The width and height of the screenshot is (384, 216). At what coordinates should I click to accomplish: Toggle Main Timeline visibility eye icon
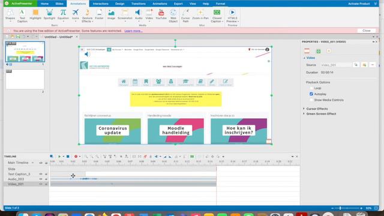pos(41,163)
